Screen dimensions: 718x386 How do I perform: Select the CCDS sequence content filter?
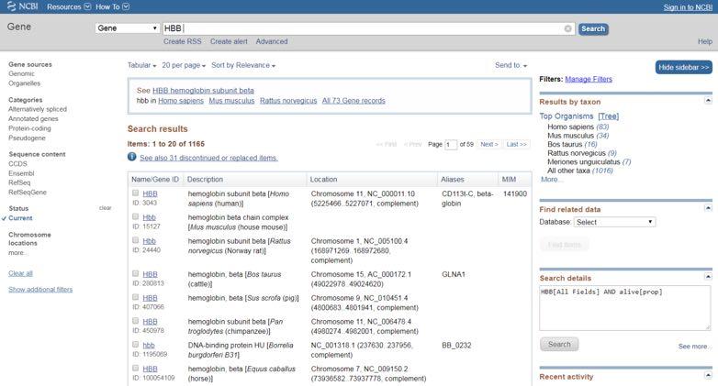[17, 164]
